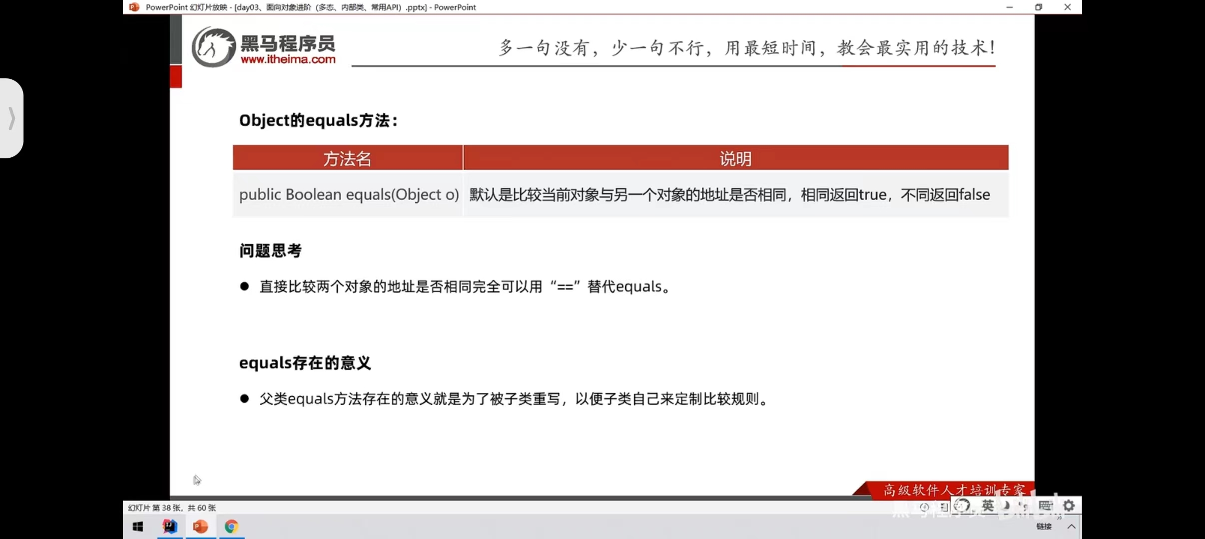Click the 说明 table header cell

[x=735, y=159]
